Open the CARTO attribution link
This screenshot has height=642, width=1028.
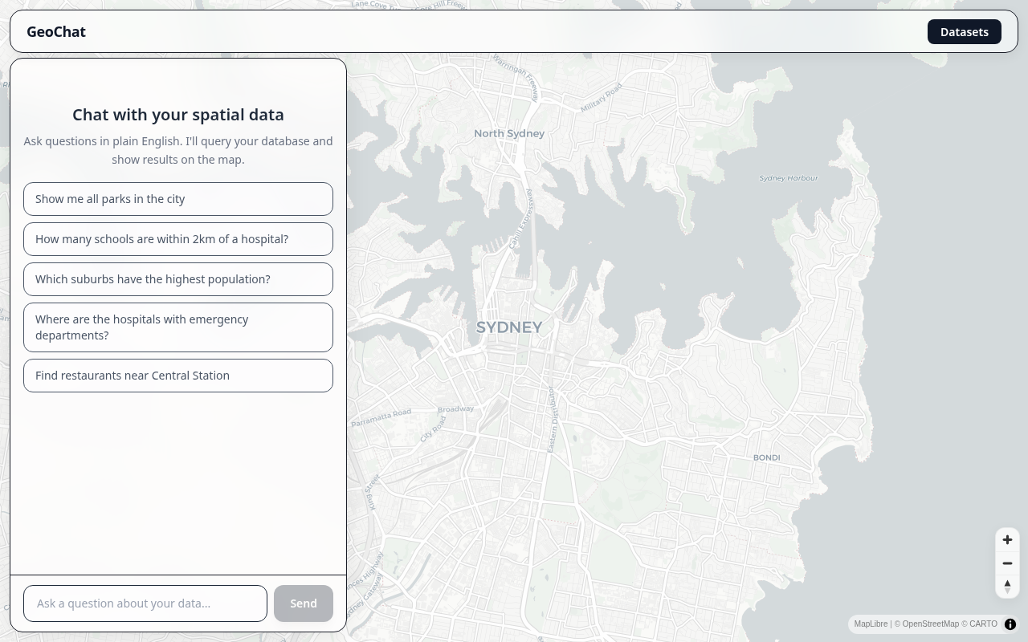pyautogui.click(x=983, y=624)
